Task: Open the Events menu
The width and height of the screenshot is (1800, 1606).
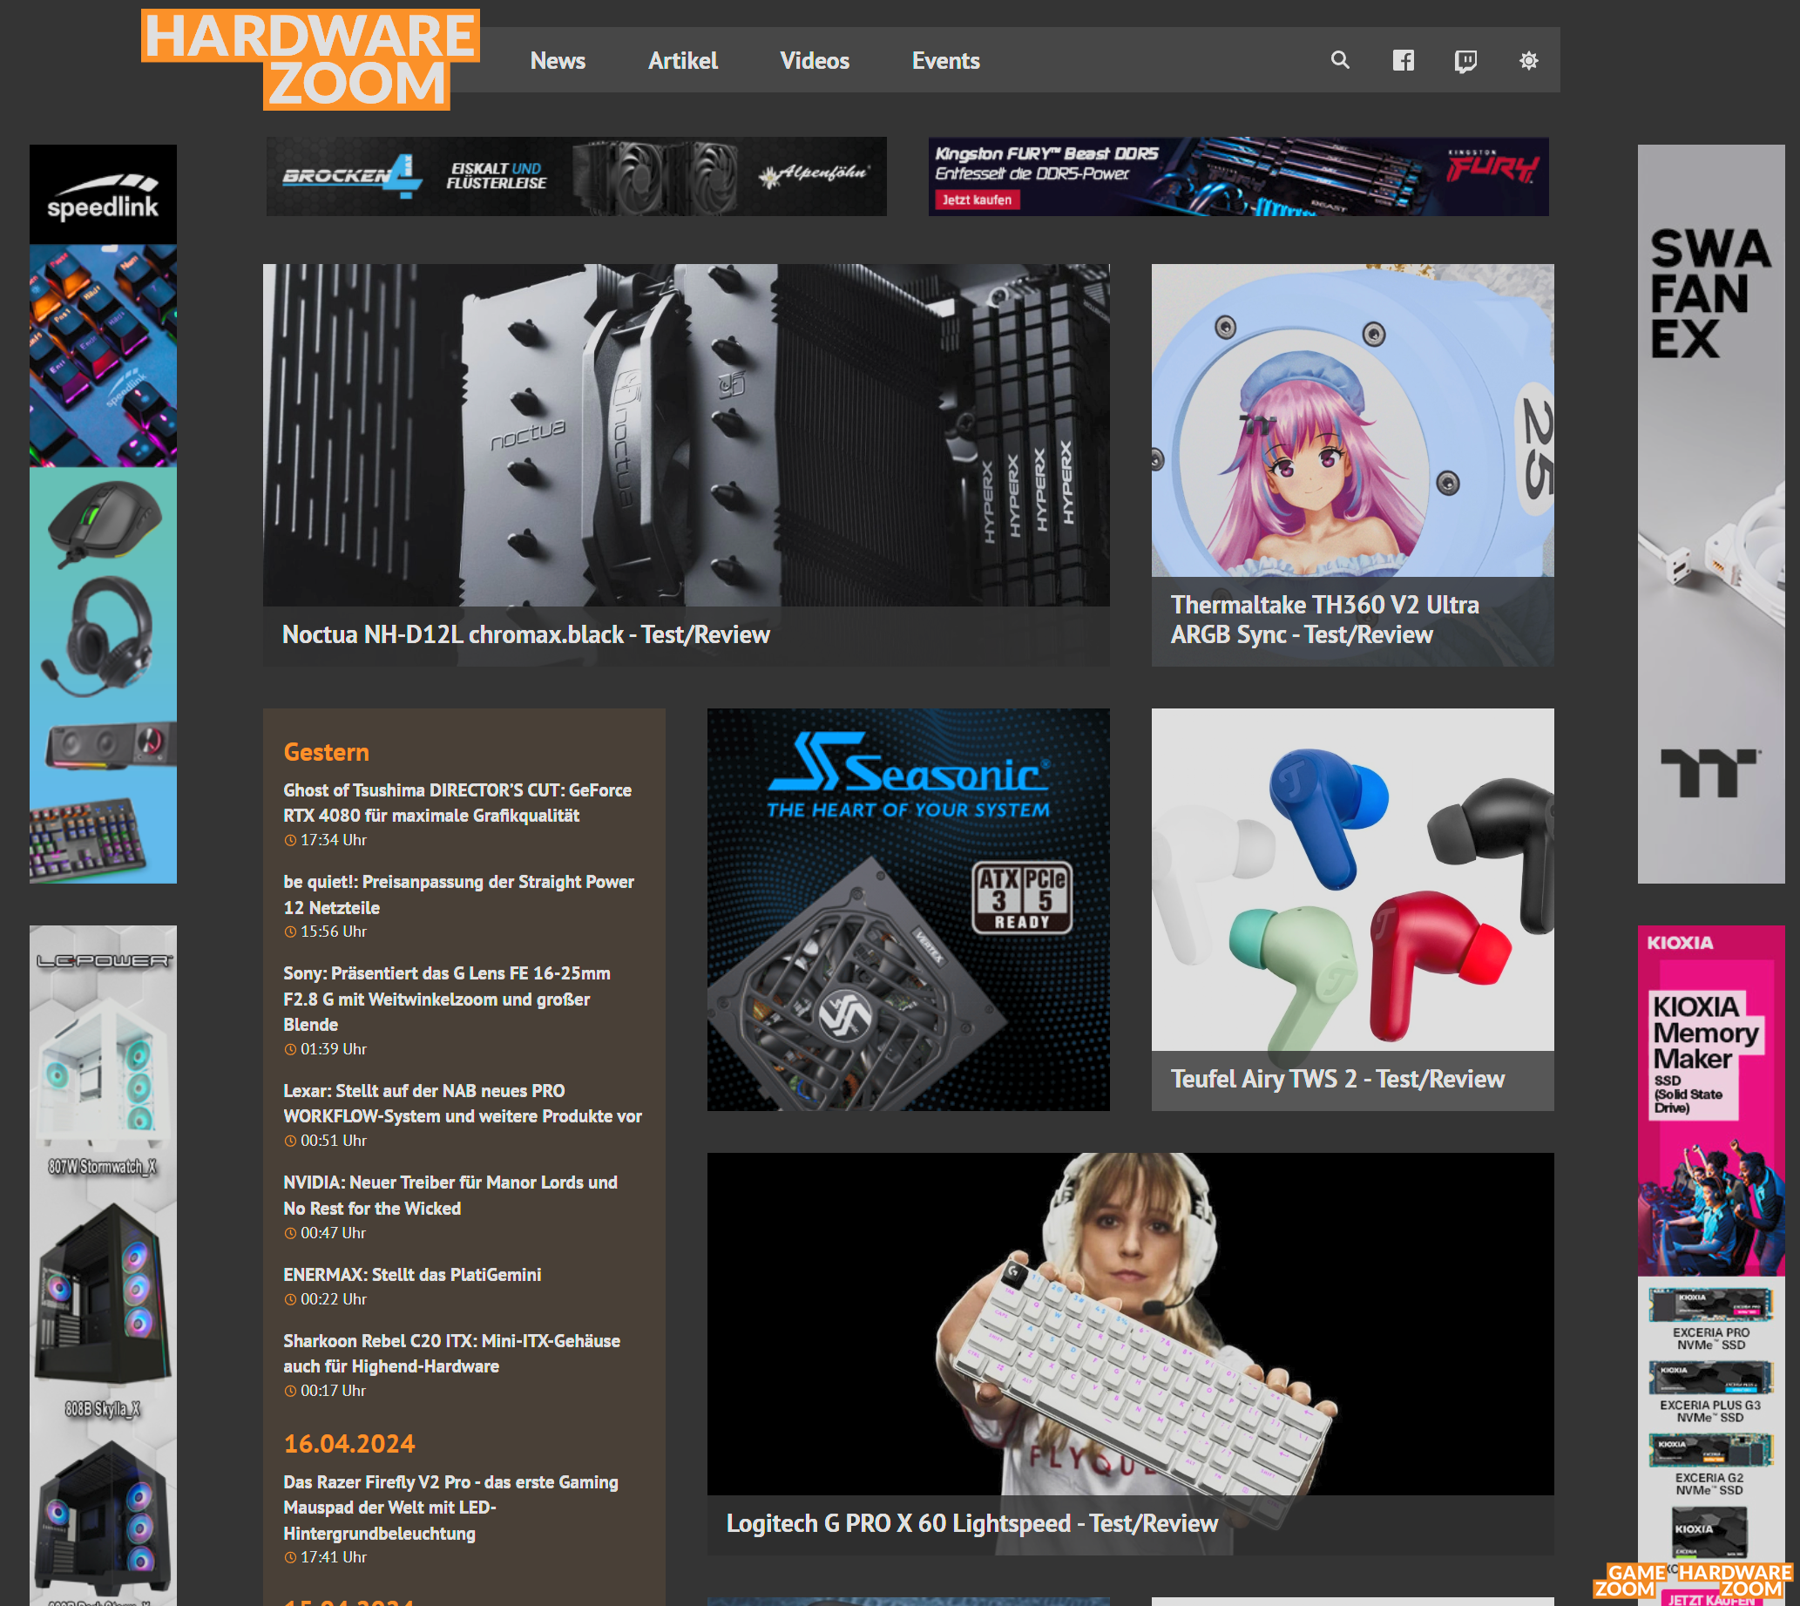Action: coord(945,60)
